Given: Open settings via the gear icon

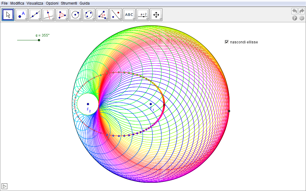Looking at the screenshot, I should (302, 18).
